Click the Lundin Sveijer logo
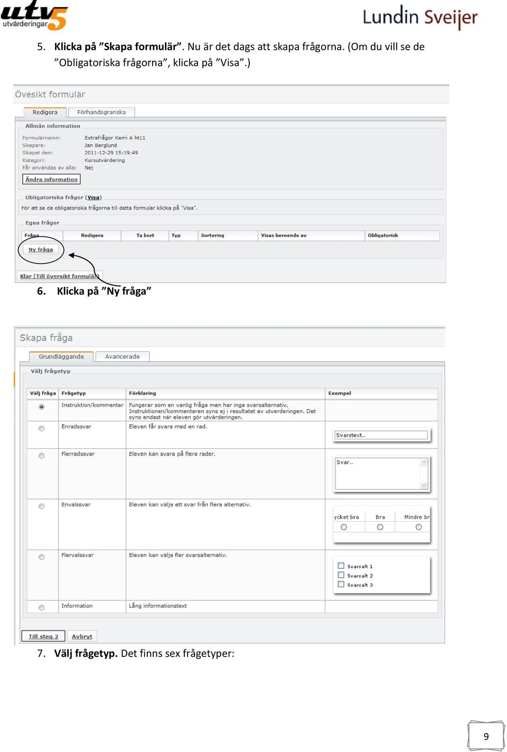 (x=420, y=17)
